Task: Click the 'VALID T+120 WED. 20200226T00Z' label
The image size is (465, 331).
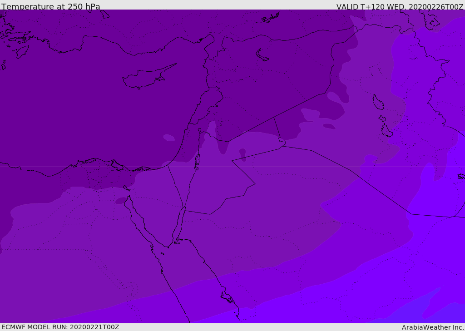Action: coord(400,7)
